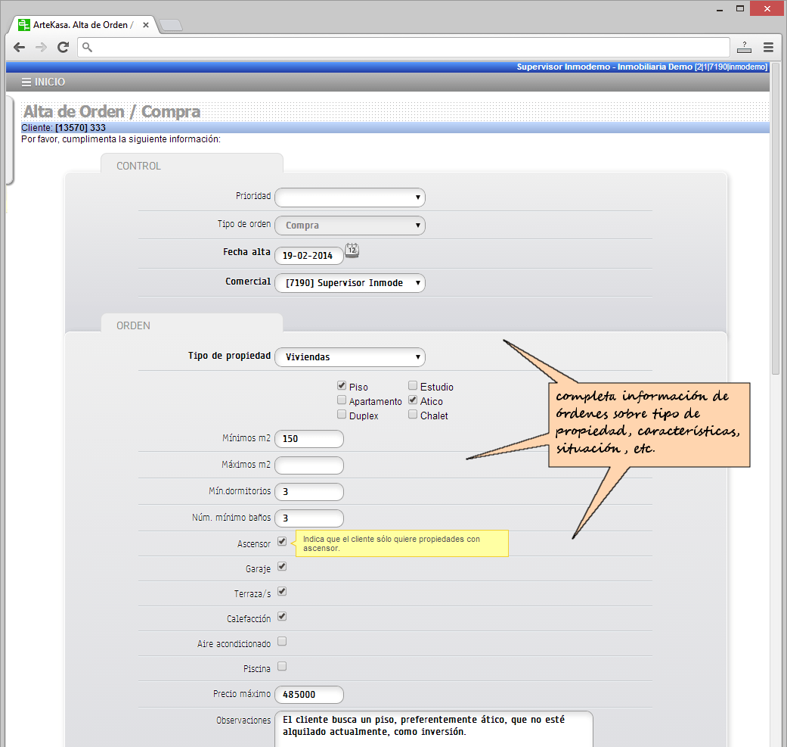Screen dimensions: 787x747
Task: Click the browser back arrow
Action: point(20,47)
